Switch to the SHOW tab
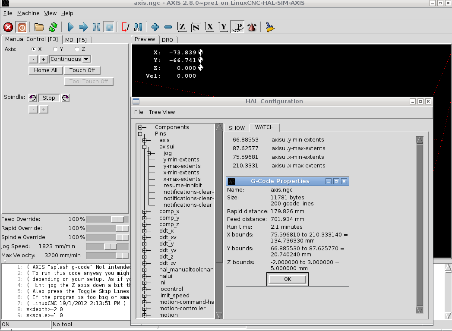 [x=237, y=128]
